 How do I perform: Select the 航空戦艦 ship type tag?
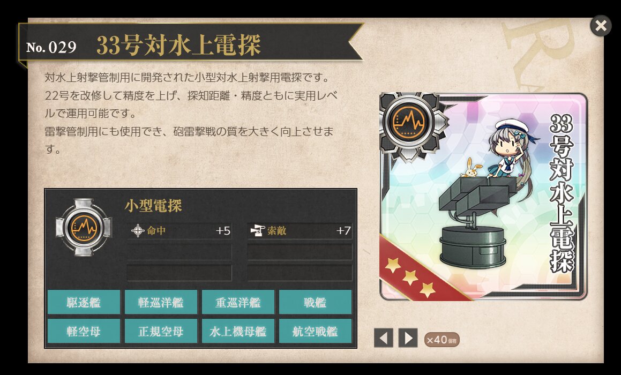tap(315, 331)
